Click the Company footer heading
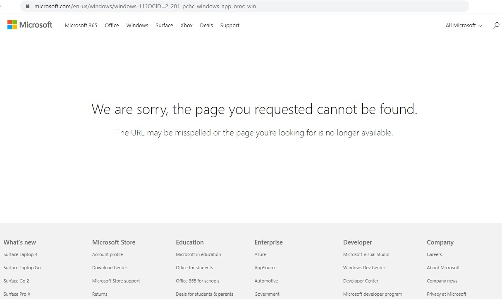Viewport: 502px width, 299px height. pyautogui.click(x=440, y=242)
